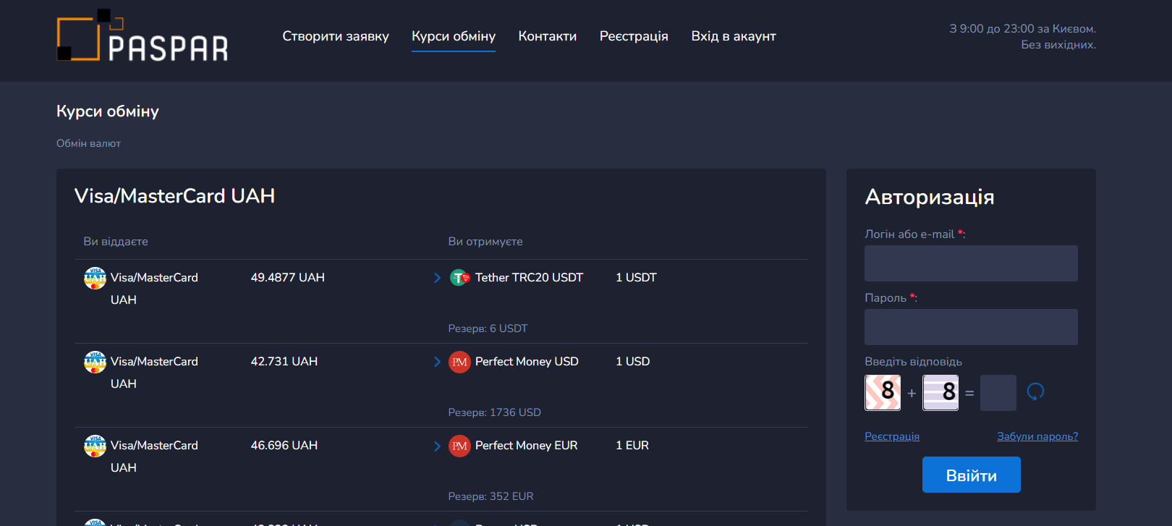Click the Ви віддаєте column header
The width and height of the screenshot is (1172, 526).
[x=116, y=242]
